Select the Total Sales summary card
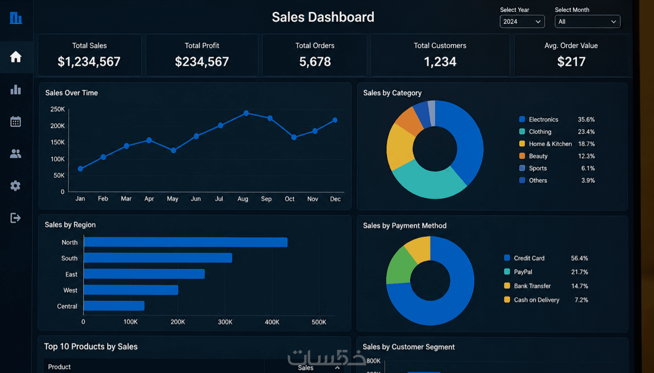 (x=90, y=55)
